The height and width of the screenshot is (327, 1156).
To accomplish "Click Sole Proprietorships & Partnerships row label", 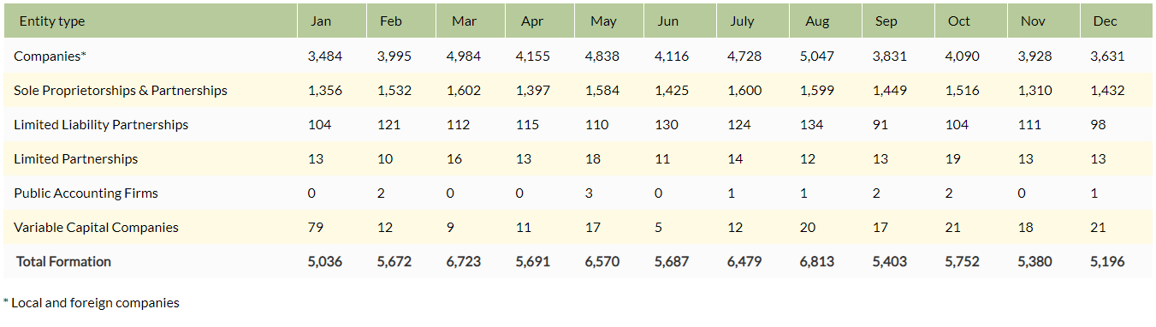I will pos(121,91).
